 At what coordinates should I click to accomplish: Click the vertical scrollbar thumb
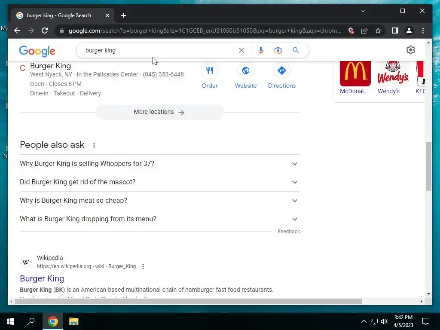(428, 166)
